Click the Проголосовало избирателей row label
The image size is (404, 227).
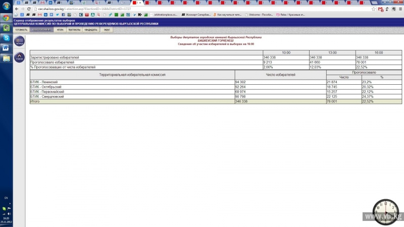(53, 63)
